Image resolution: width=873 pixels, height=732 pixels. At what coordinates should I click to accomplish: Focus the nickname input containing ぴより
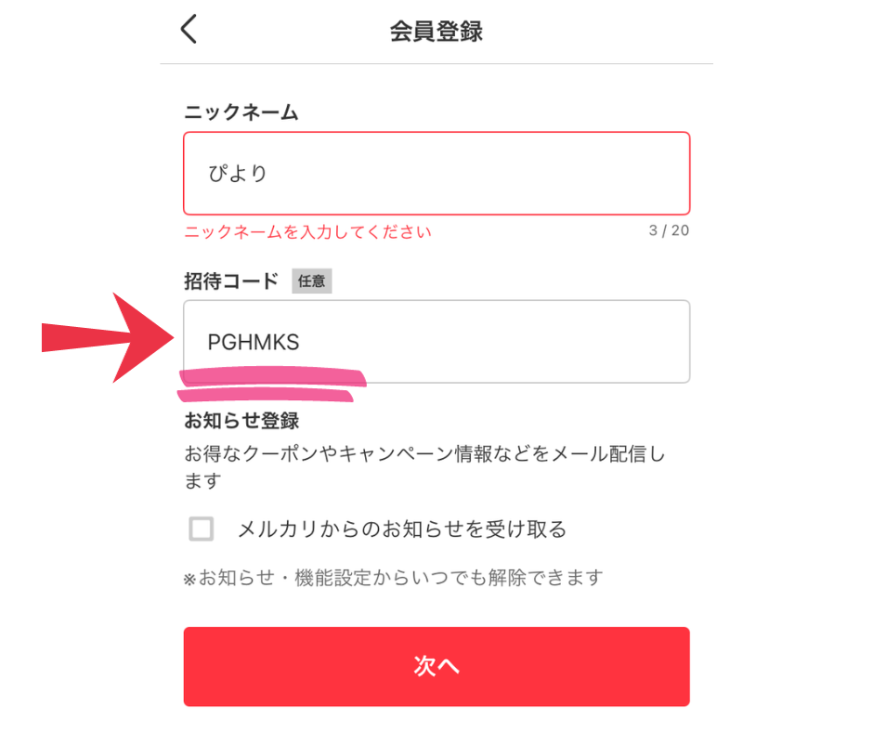click(436, 173)
